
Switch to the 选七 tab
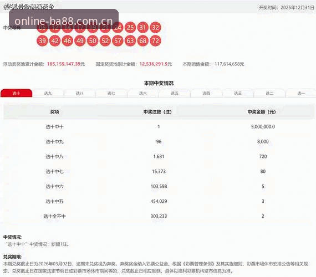(111, 93)
